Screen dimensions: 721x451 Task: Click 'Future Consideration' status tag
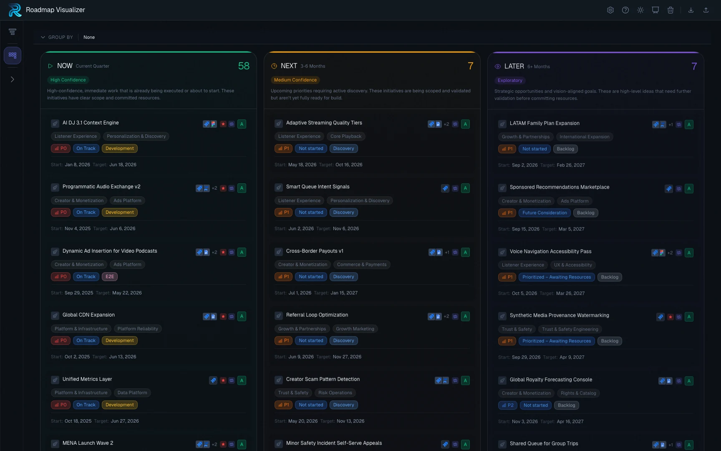tap(545, 213)
